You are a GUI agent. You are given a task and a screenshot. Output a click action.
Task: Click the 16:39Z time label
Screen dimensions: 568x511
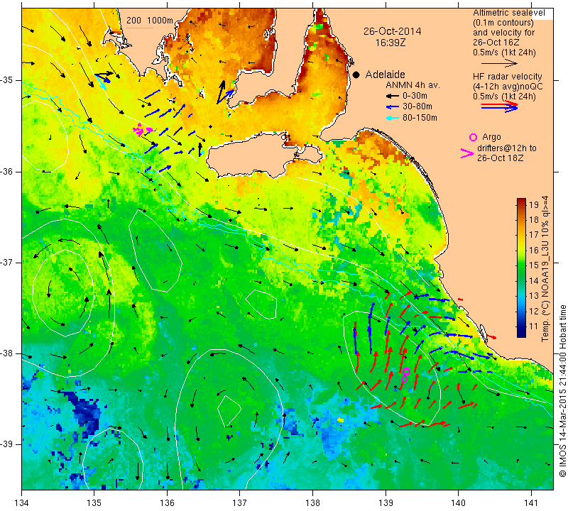[390, 43]
